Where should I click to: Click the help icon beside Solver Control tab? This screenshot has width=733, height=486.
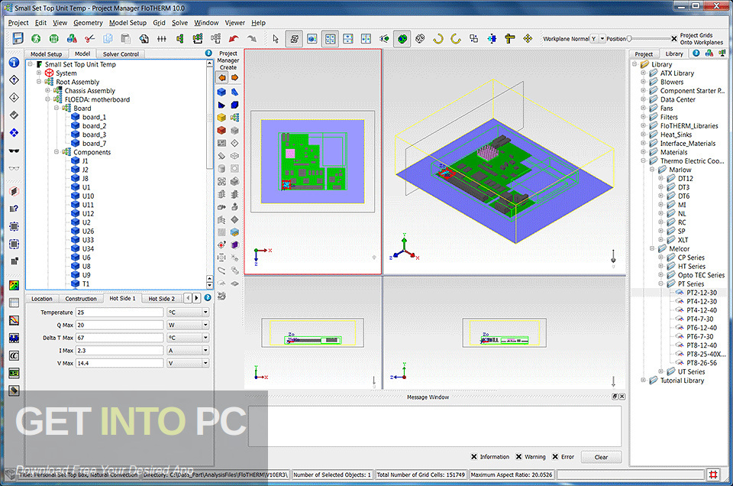[x=208, y=53]
